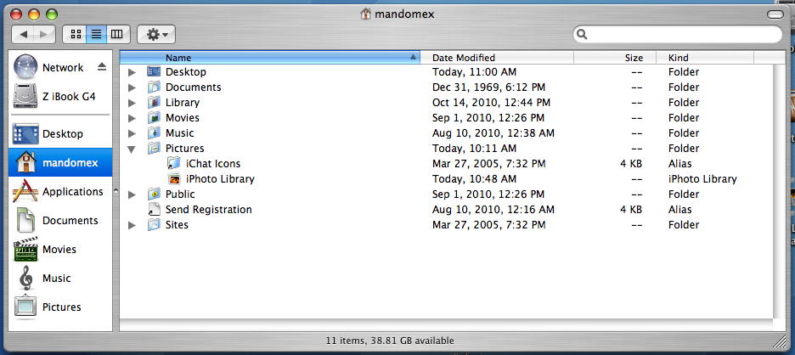Expand the Music folder row
Image resolution: width=795 pixels, height=355 pixels.
tap(132, 133)
